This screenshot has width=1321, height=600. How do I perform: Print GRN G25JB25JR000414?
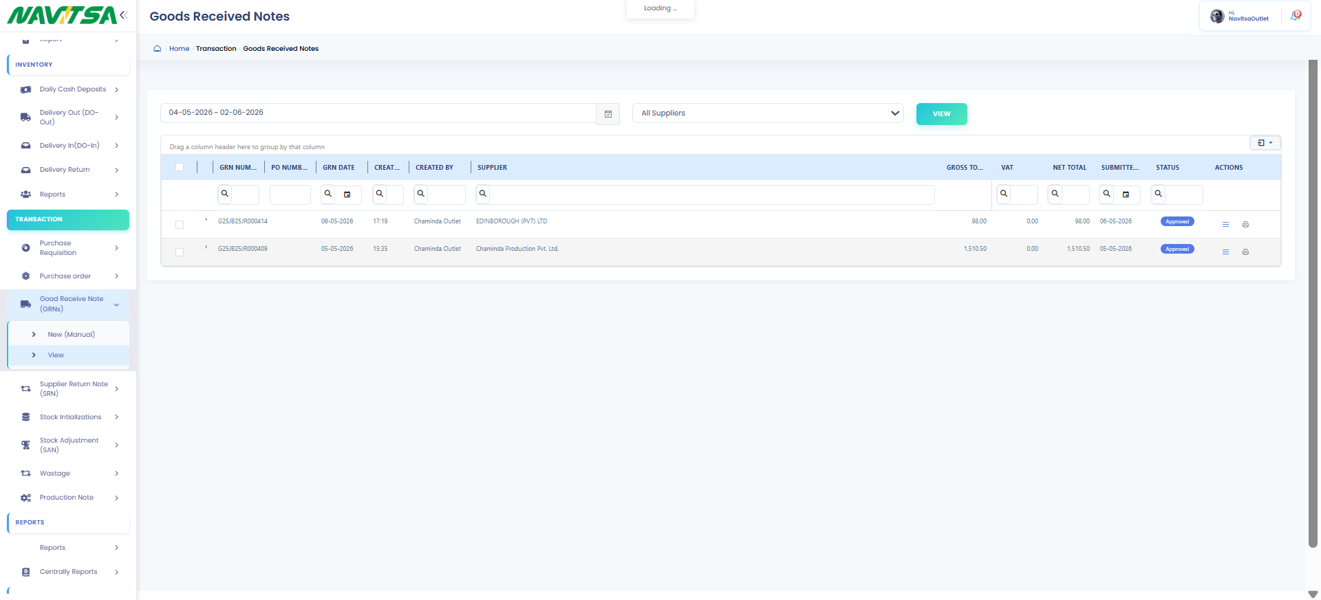pos(1245,225)
